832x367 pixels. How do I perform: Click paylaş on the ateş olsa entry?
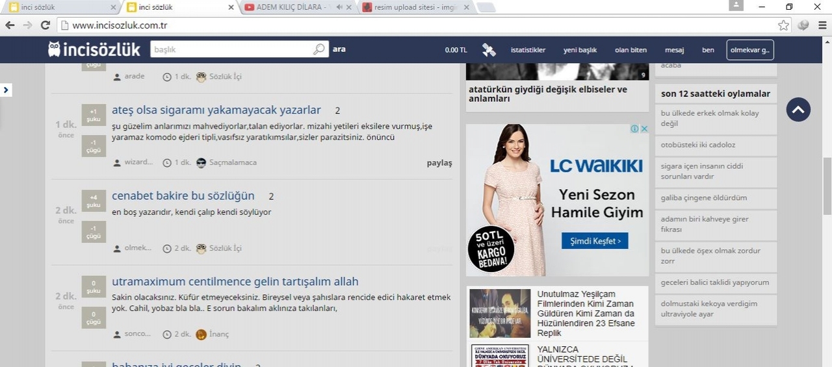click(439, 162)
